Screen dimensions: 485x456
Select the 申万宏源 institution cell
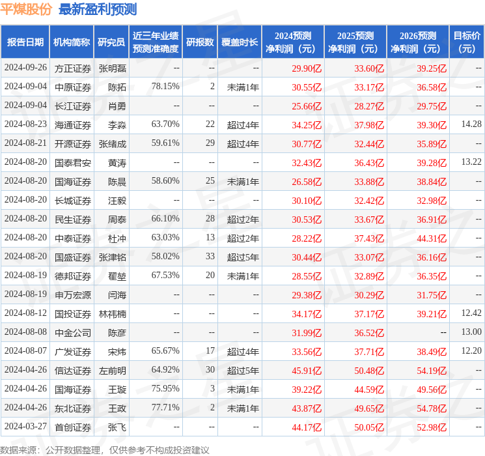click(x=73, y=295)
